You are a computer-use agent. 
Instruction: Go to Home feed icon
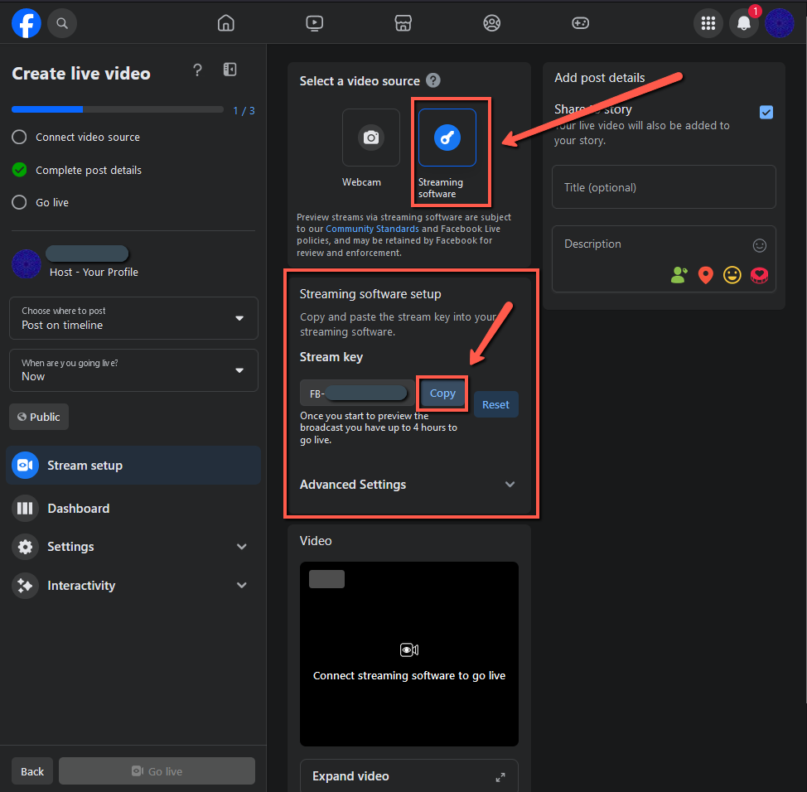(226, 23)
